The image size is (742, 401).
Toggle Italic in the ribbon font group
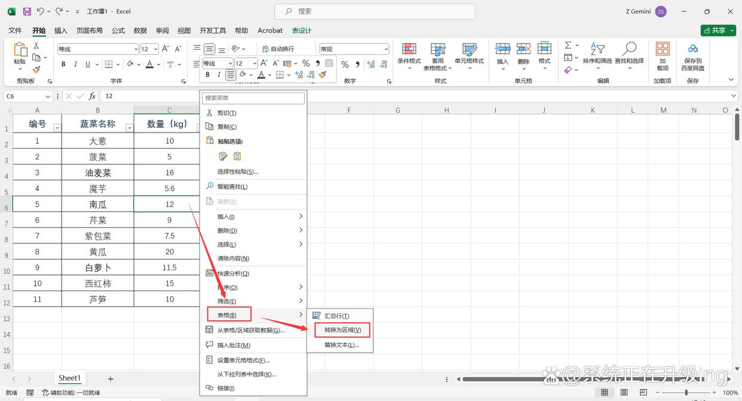[76, 64]
